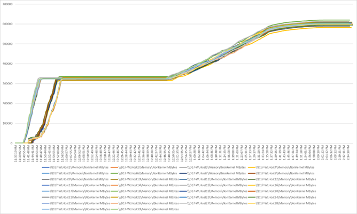Pick the D17-WLHost19 legend entry
Image resolution: width=357 pixels, height=214 pixels.
213,191
